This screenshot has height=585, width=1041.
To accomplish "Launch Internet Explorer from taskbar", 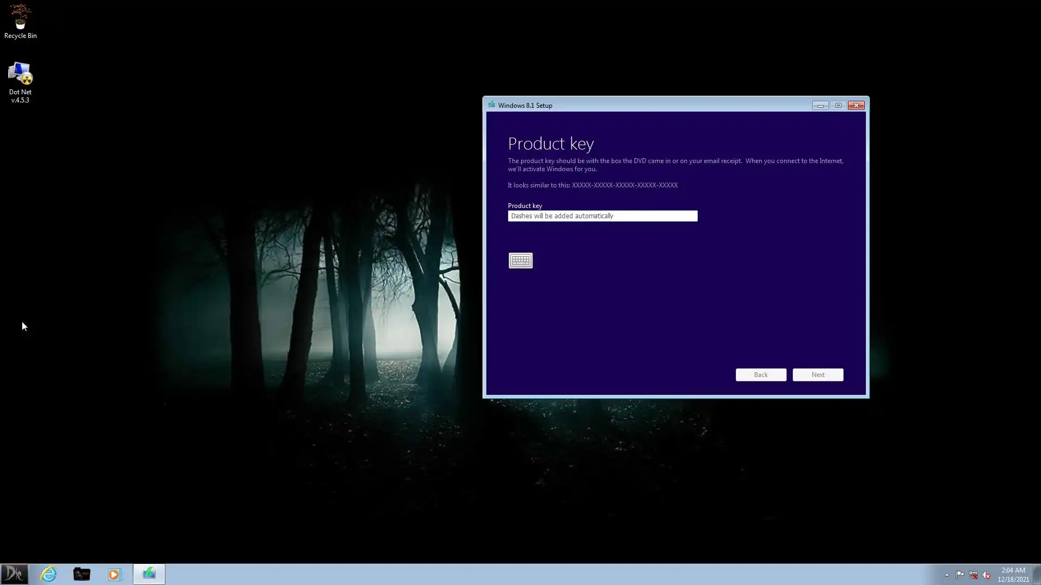I will coord(49,574).
